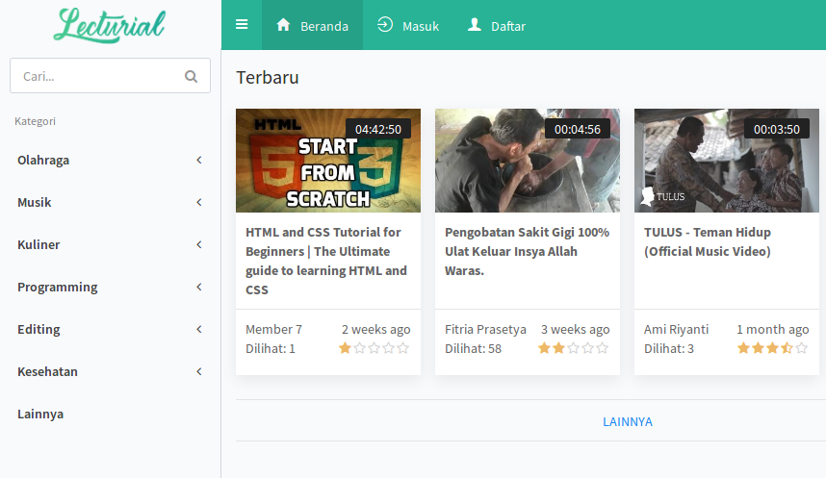Screen dimensions: 826x478
Task: Open the HTML and CSS tutorial thumbnail
Action: click(x=328, y=161)
